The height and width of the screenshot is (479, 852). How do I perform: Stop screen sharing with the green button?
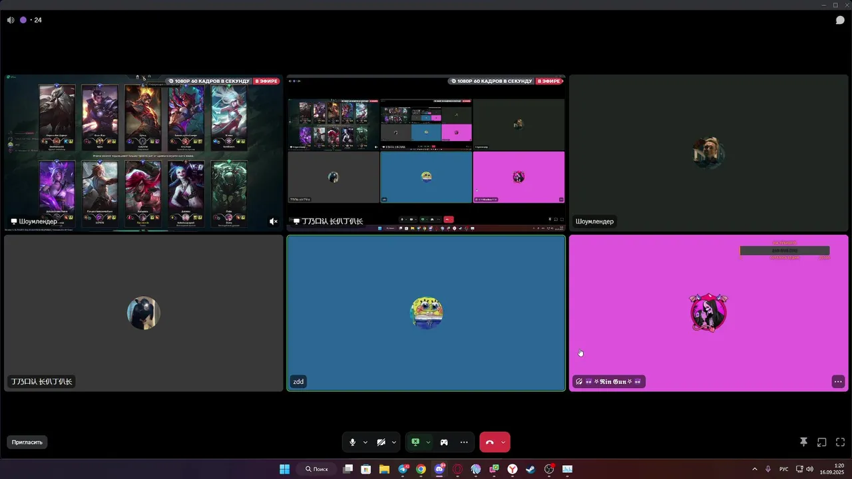(415, 442)
